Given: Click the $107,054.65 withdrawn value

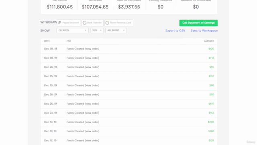Looking at the screenshot, I should [x=95, y=7].
